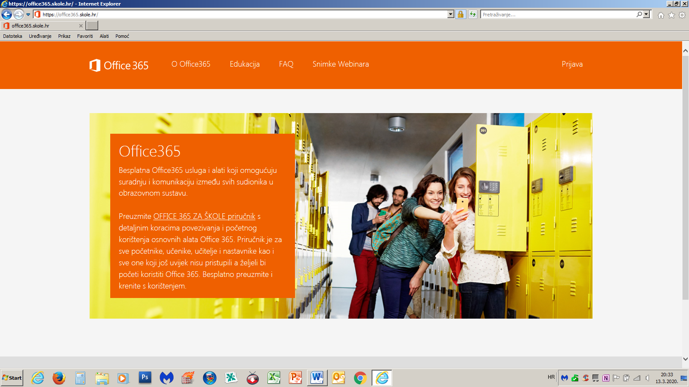
Task: Click the network signal tray icon
Action: click(x=637, y=378)
